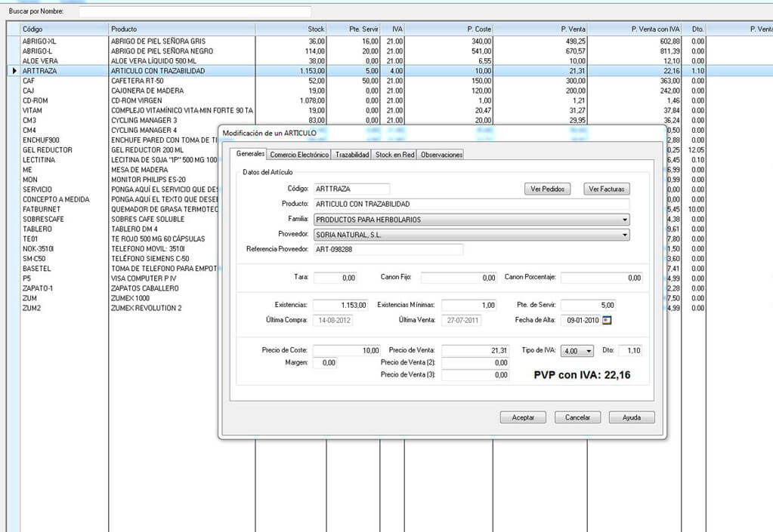The height and width of the screenshot is (532, 773).
Task: Open the Trazabilidad tab
Action: tap(352, 155)
